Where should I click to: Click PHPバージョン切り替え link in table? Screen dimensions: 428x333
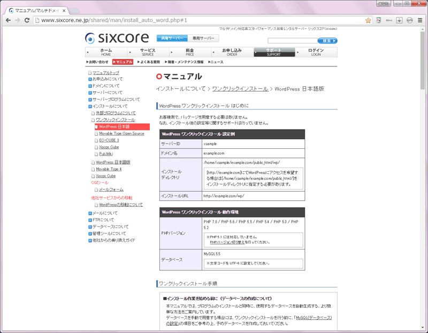pos(227,243)
